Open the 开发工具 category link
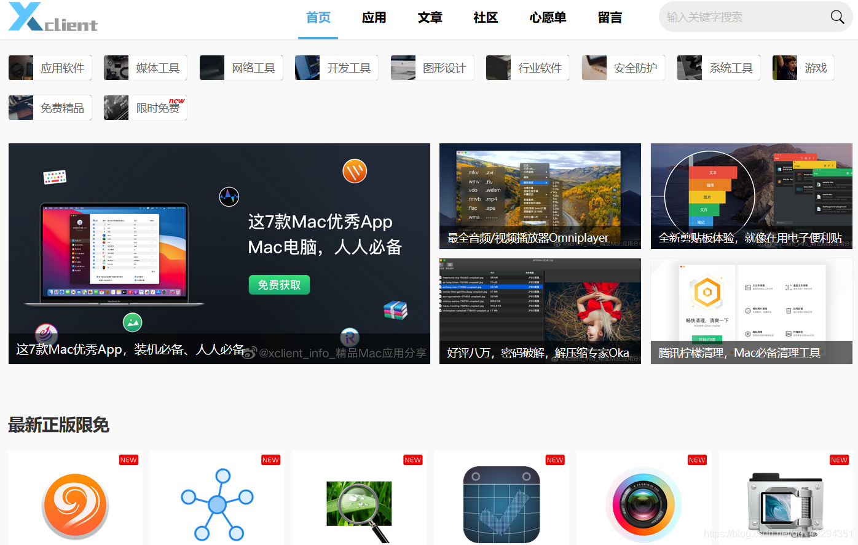This screenshot has height=545, width=858. pyautogui.click(x=337, y=68)
